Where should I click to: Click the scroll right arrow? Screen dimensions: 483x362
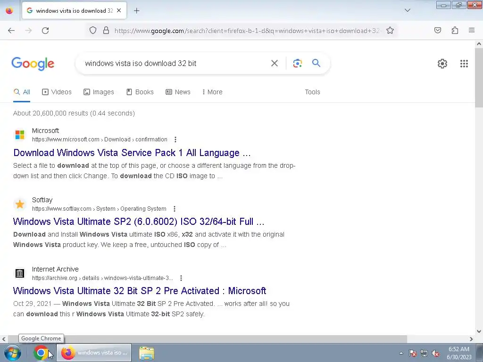pos(471,339)
